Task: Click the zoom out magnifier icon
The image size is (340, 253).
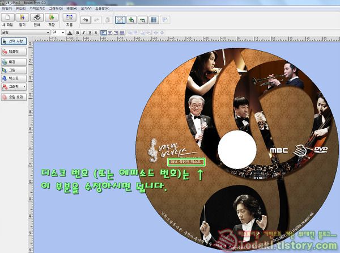Action: (x=142, y=20)
